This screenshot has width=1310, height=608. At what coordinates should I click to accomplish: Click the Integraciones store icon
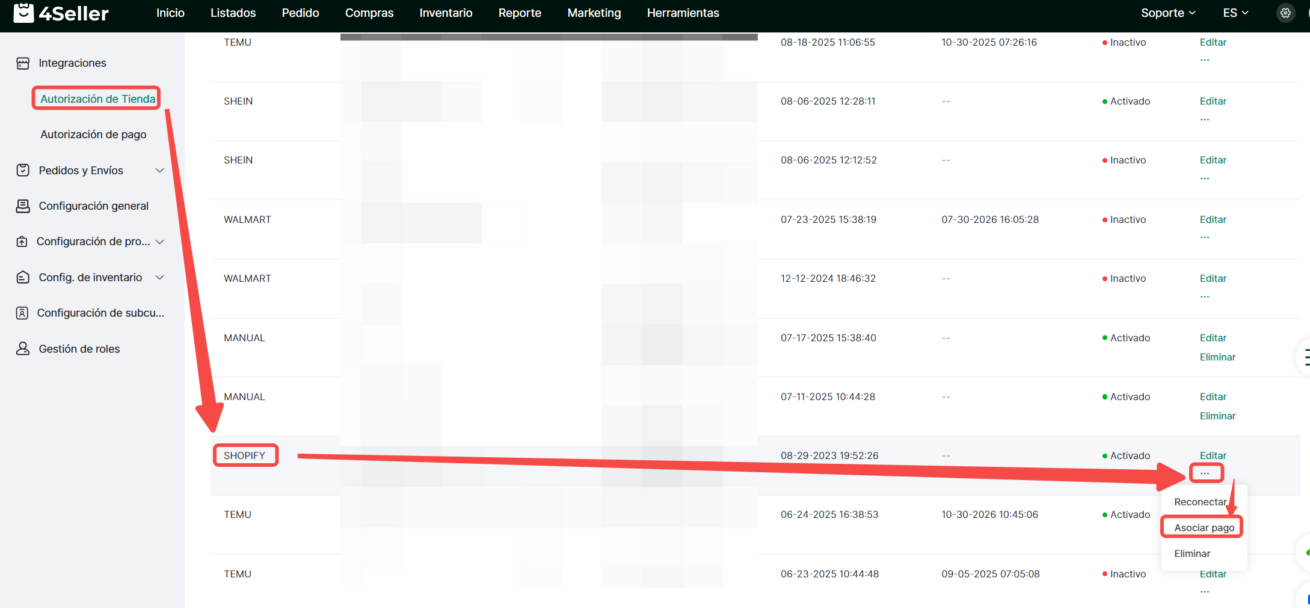tap(23, 63)
